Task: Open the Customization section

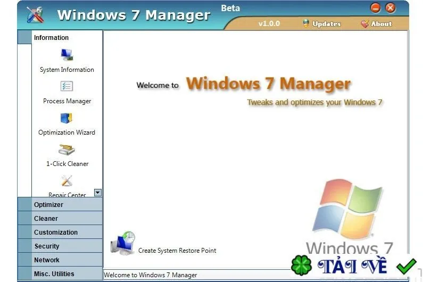Action: (x=60, y=232)
